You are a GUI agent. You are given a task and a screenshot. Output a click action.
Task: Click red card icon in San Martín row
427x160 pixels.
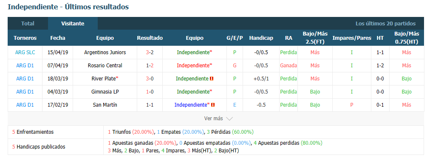(x=213, y=105)
